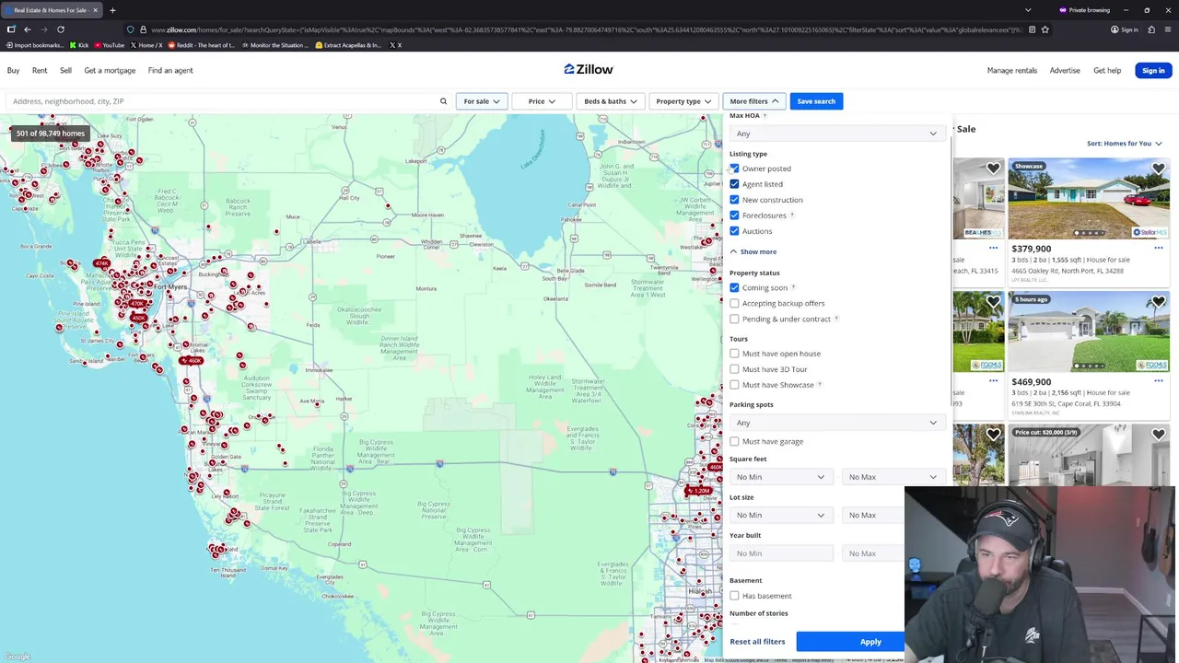Enable Pending & under contract checkbox

(x=734, y=319)
